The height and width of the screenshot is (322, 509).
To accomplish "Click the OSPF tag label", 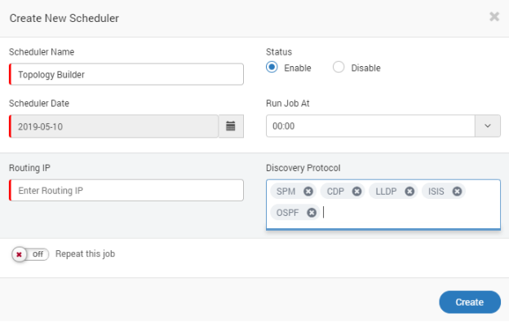I will pyautogui.click(x=287, y=213).
